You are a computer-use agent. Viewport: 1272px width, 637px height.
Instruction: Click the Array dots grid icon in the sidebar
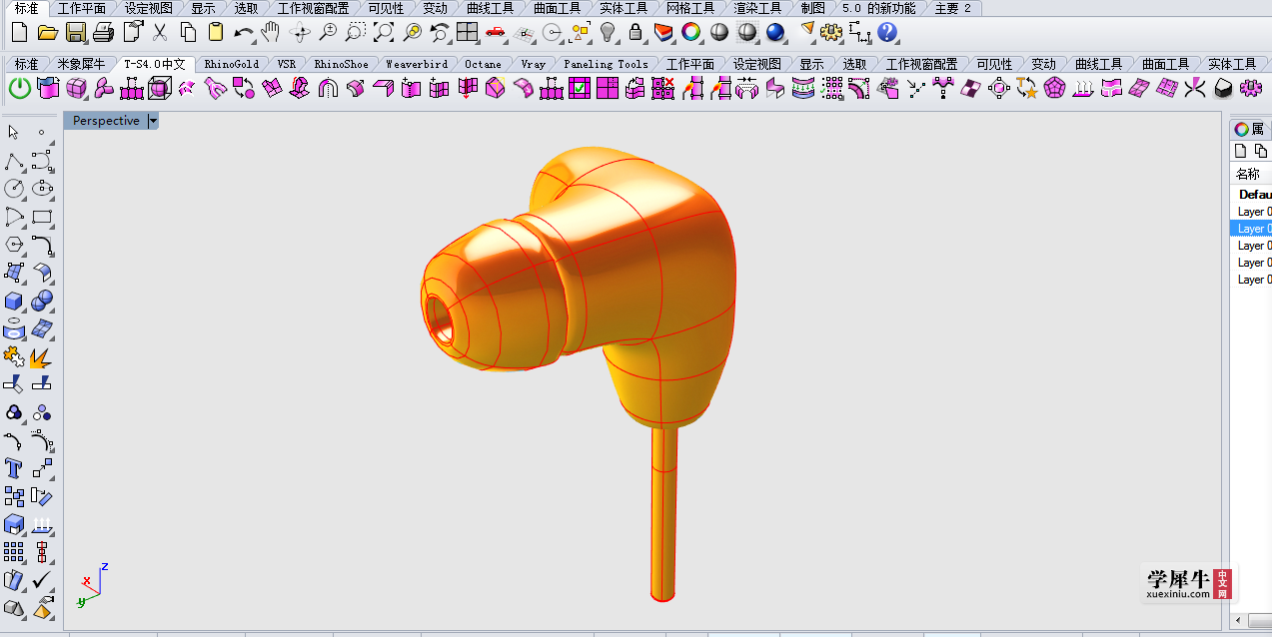click(14, 552)
